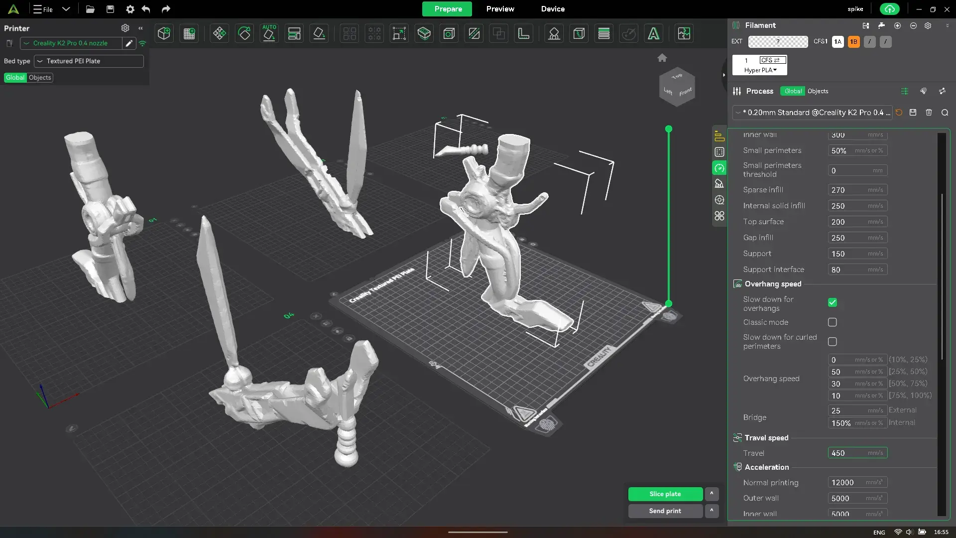Screen dimensions: 956x538
Task: Click the Support painting icon
Action: click(x=554, y=33)
